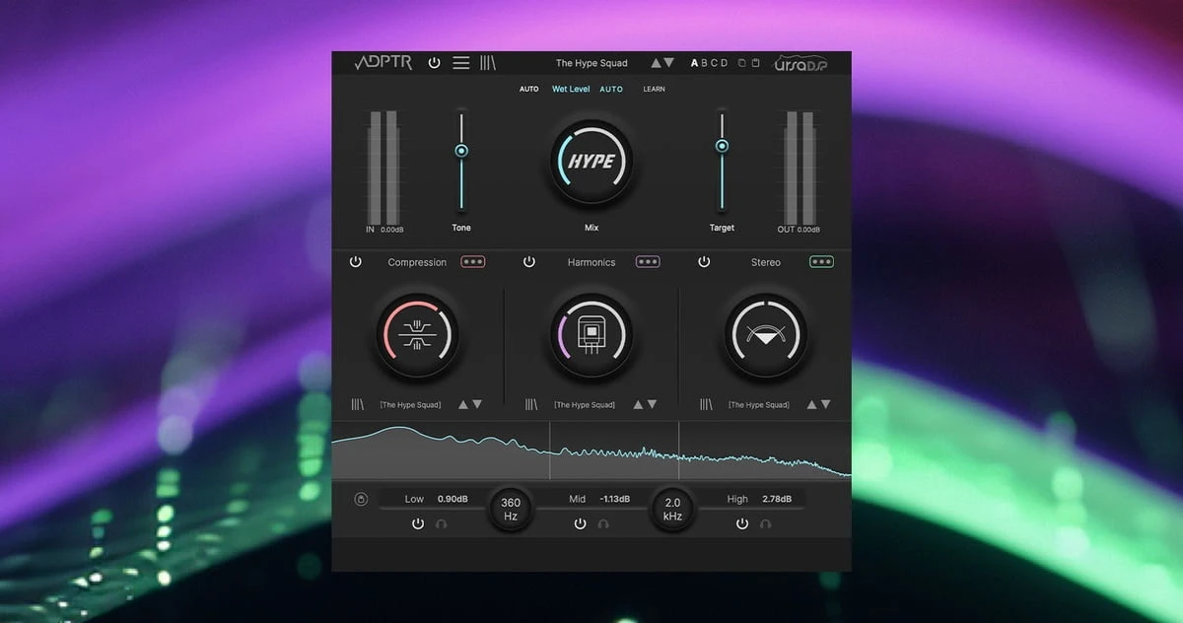Screen dimensions: 1183x623
Task: Click the IN level meter
Action: tap(383, 167)
